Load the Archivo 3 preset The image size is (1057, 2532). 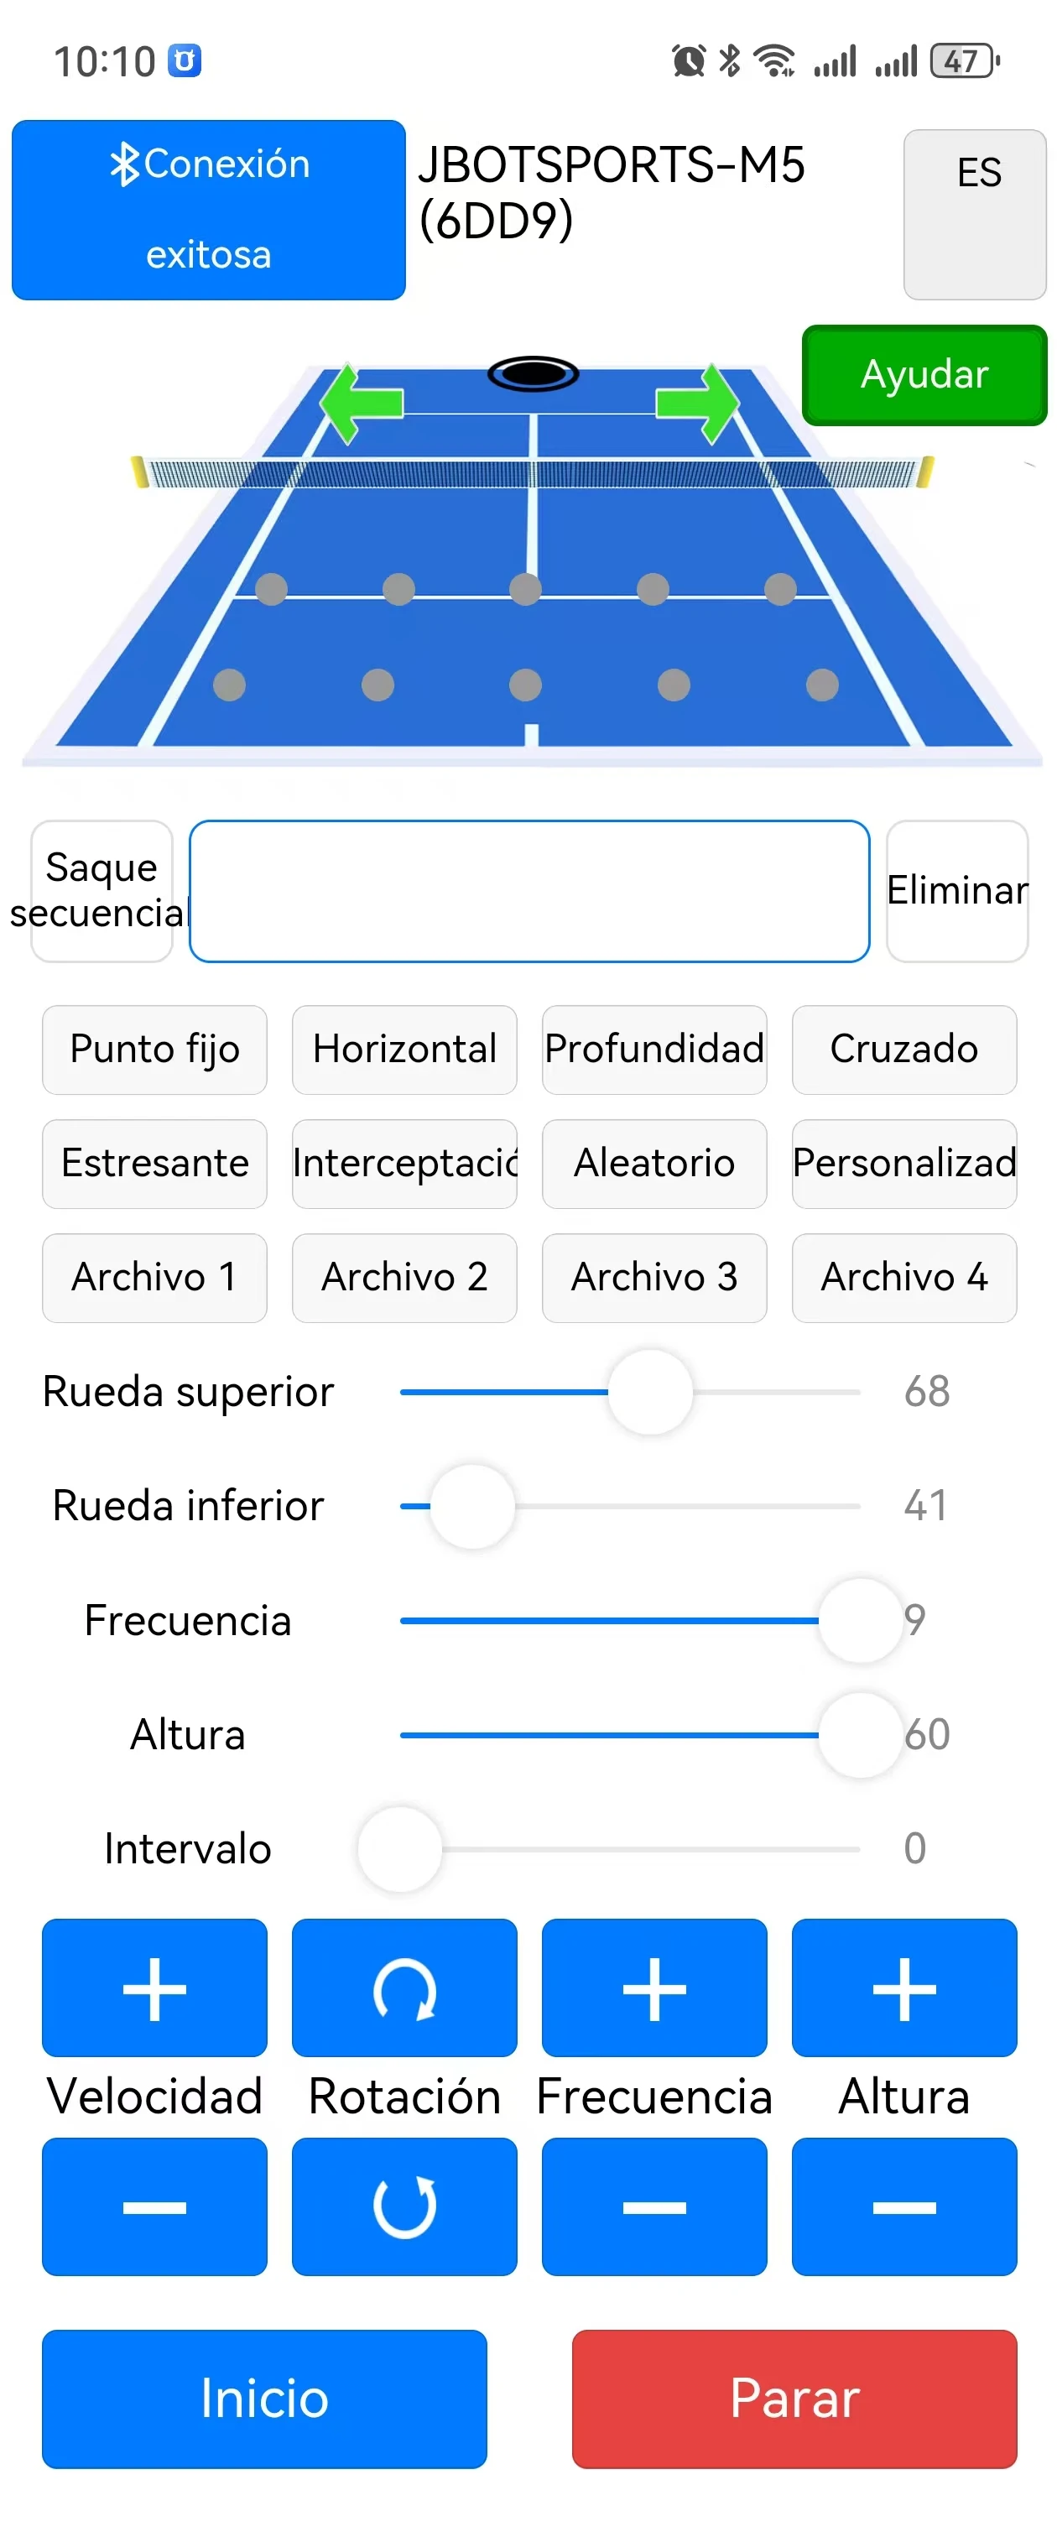point(653,1277)
